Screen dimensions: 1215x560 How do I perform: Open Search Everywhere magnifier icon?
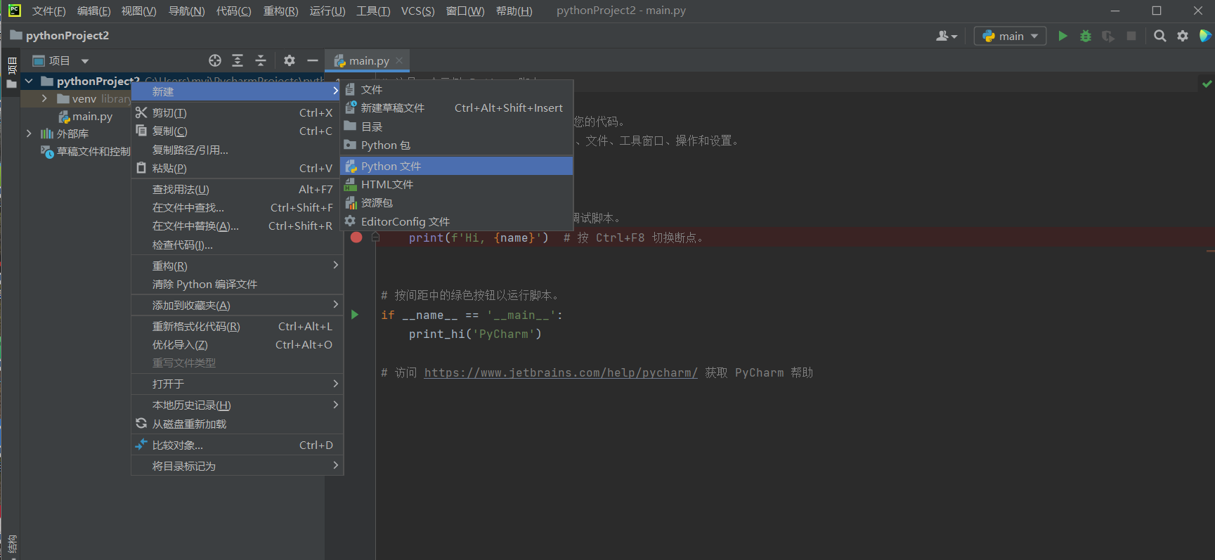(x=1160, y=36)
